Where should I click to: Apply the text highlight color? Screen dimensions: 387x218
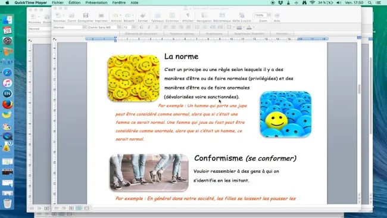coord(239,27)
